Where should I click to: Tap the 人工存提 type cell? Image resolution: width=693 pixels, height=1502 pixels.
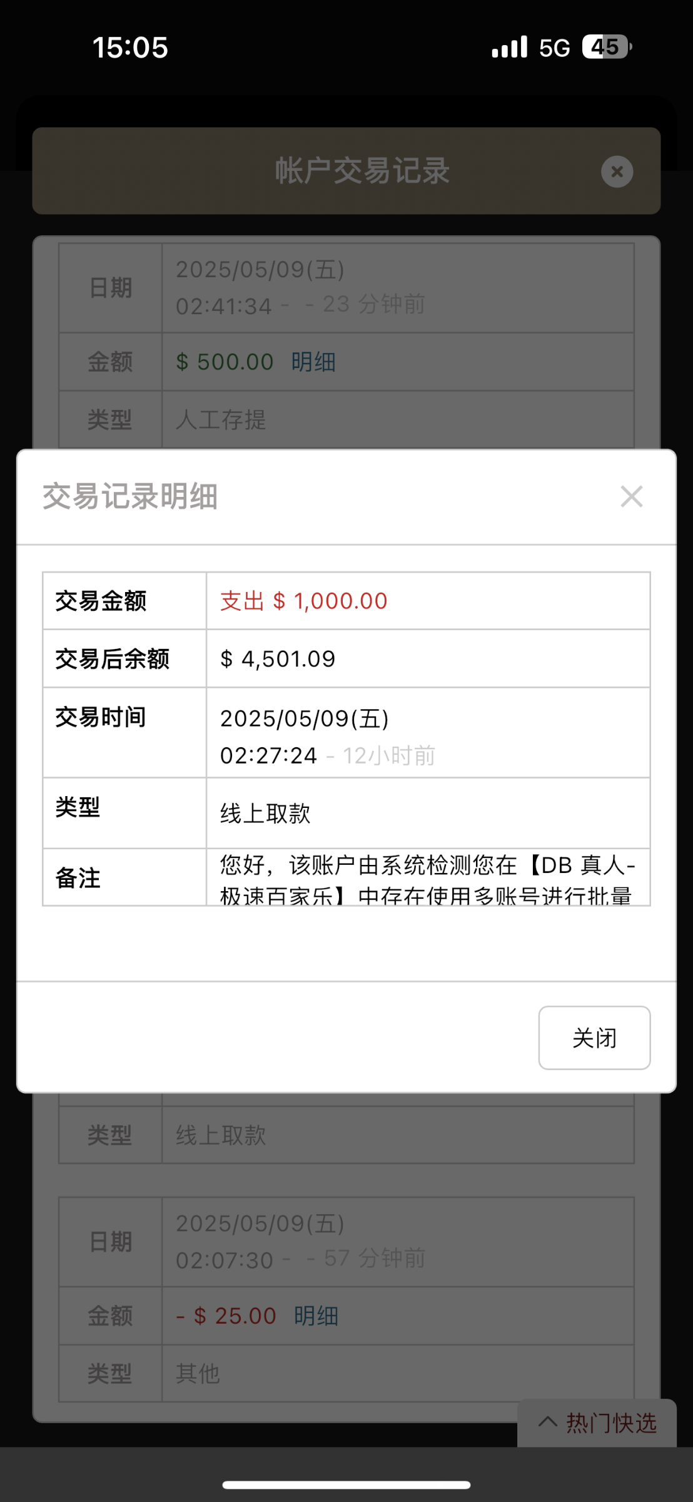click(x=221, y=419)
